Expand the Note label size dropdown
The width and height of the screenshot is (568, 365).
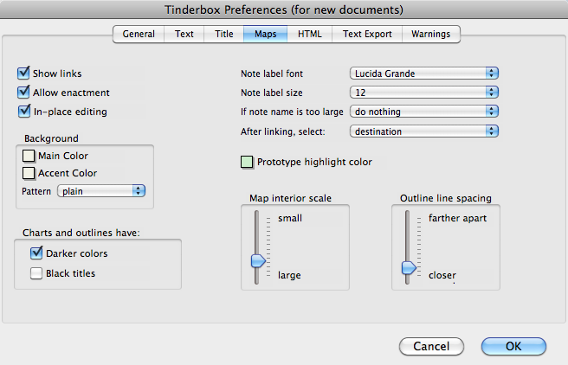coord(424,93)
